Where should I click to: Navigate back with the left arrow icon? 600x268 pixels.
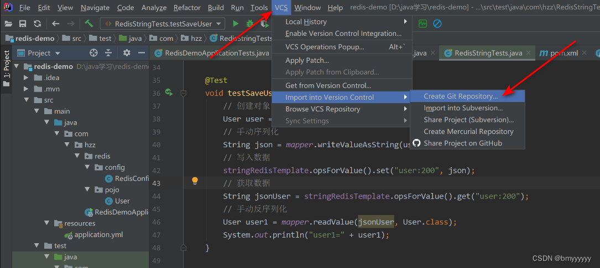(x=56, y=24)
